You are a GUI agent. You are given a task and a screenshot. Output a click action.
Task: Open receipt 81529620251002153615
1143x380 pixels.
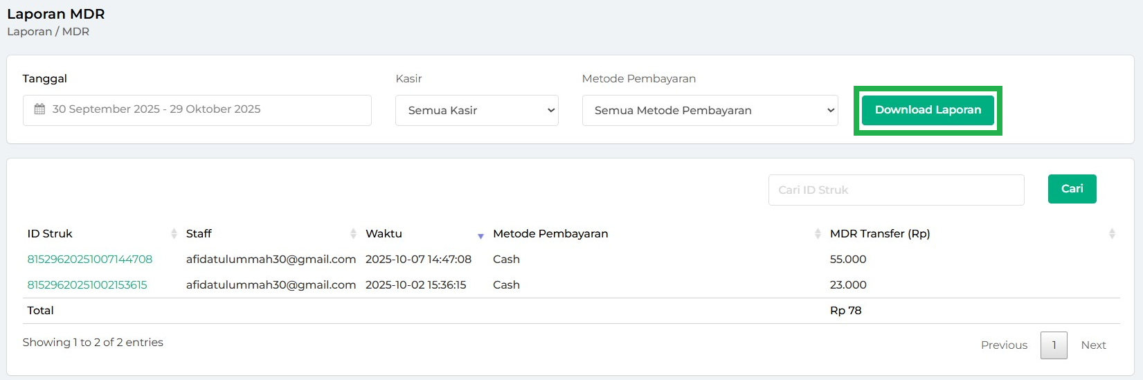coord(87,285)
